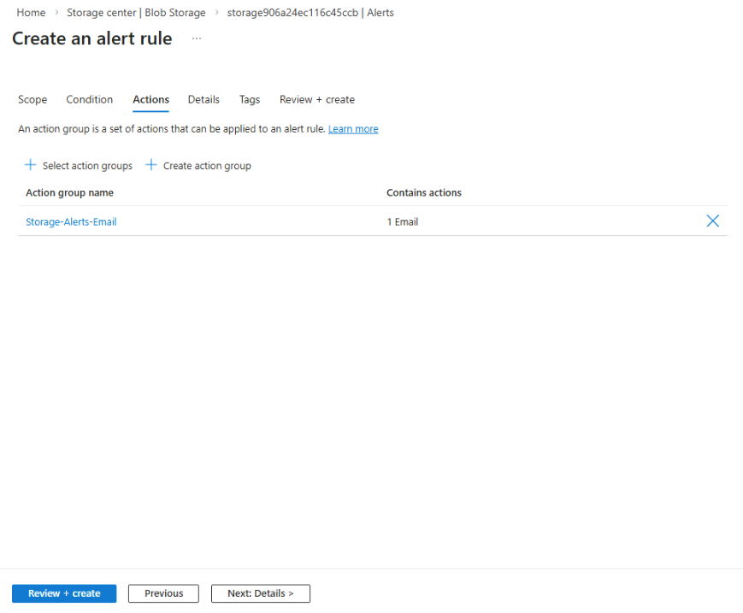Click the Previous button
743x613 pixels.
tap(163, 593)
